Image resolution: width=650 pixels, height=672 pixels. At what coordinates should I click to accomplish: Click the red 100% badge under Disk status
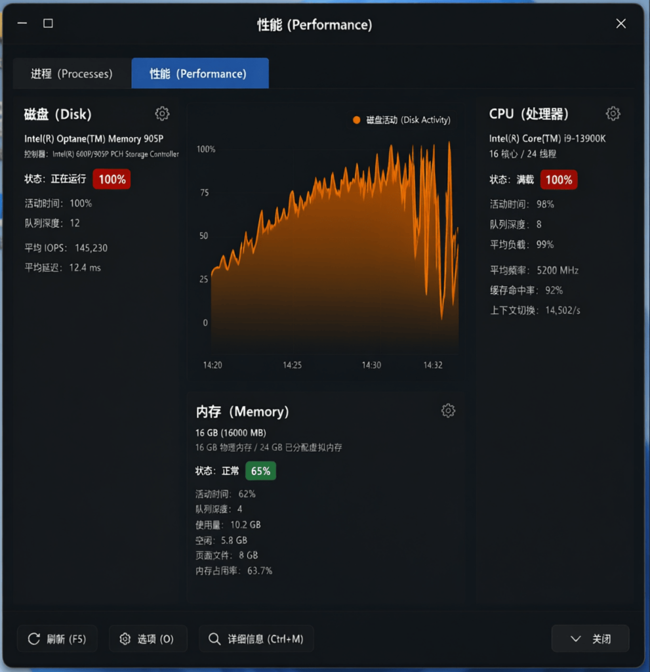pos(112,179)
